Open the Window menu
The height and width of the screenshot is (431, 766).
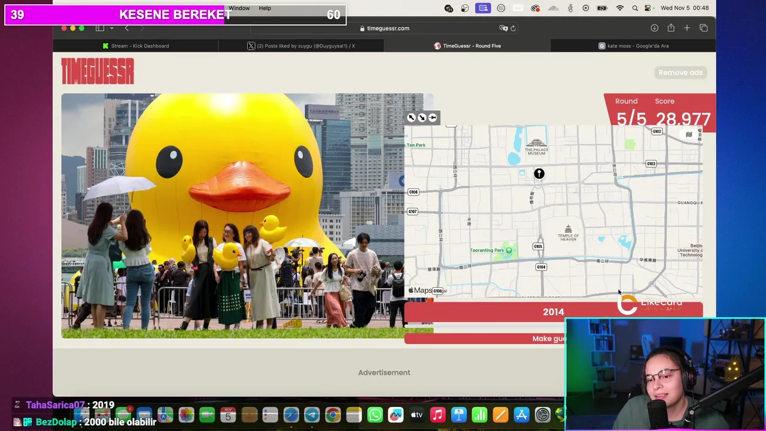(x=239, y=8)
